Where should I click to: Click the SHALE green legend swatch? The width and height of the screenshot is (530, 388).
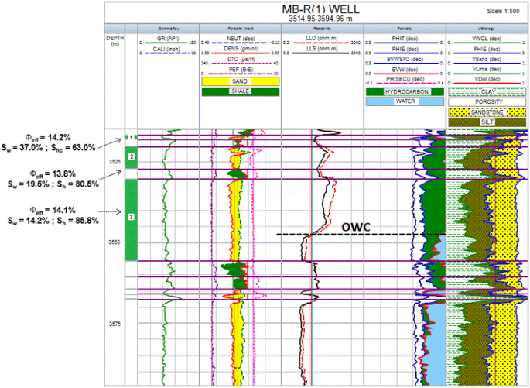241,91
